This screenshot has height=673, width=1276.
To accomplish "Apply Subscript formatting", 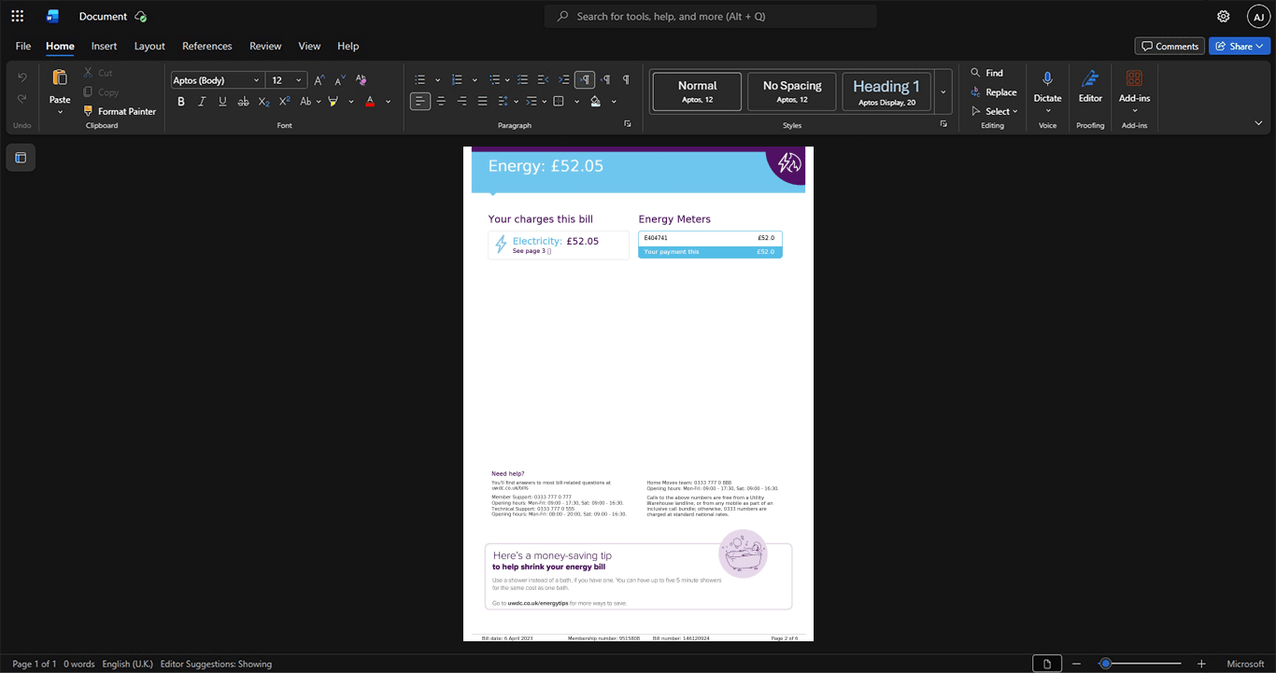I will pyautogui.click(x=263, y=101).
